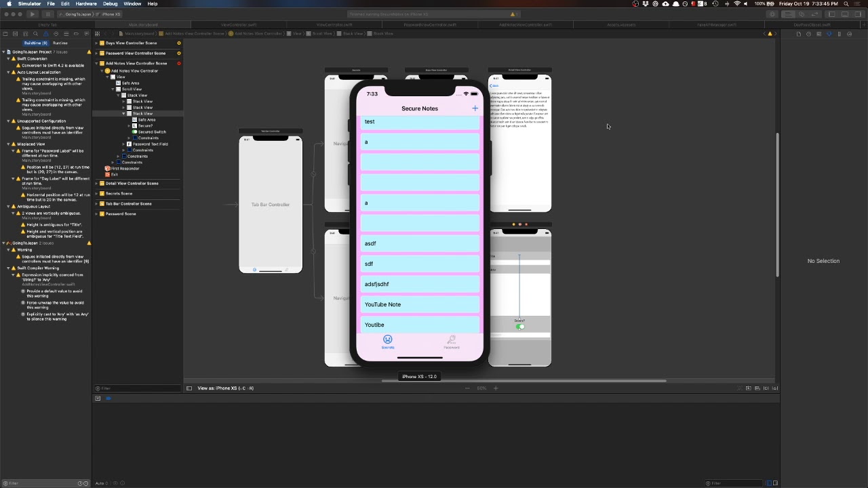Screen dimensions: 868x488
Task: Zoom in the storyboard canvas
Action: coord(496,388)
